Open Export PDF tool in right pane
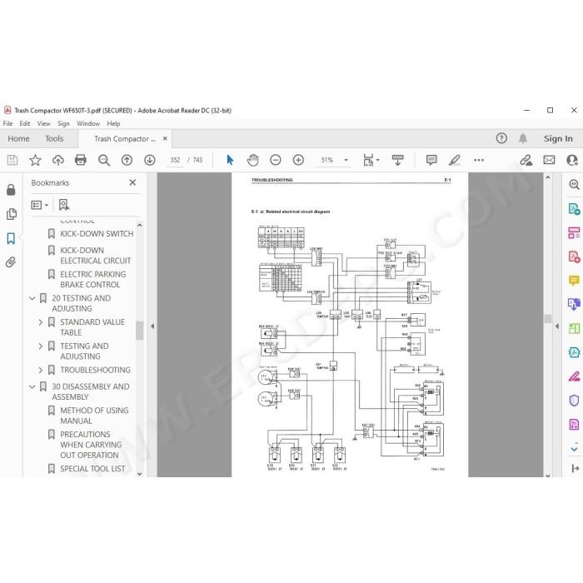The width and height of the screenshot is (583, 583). 574,209
